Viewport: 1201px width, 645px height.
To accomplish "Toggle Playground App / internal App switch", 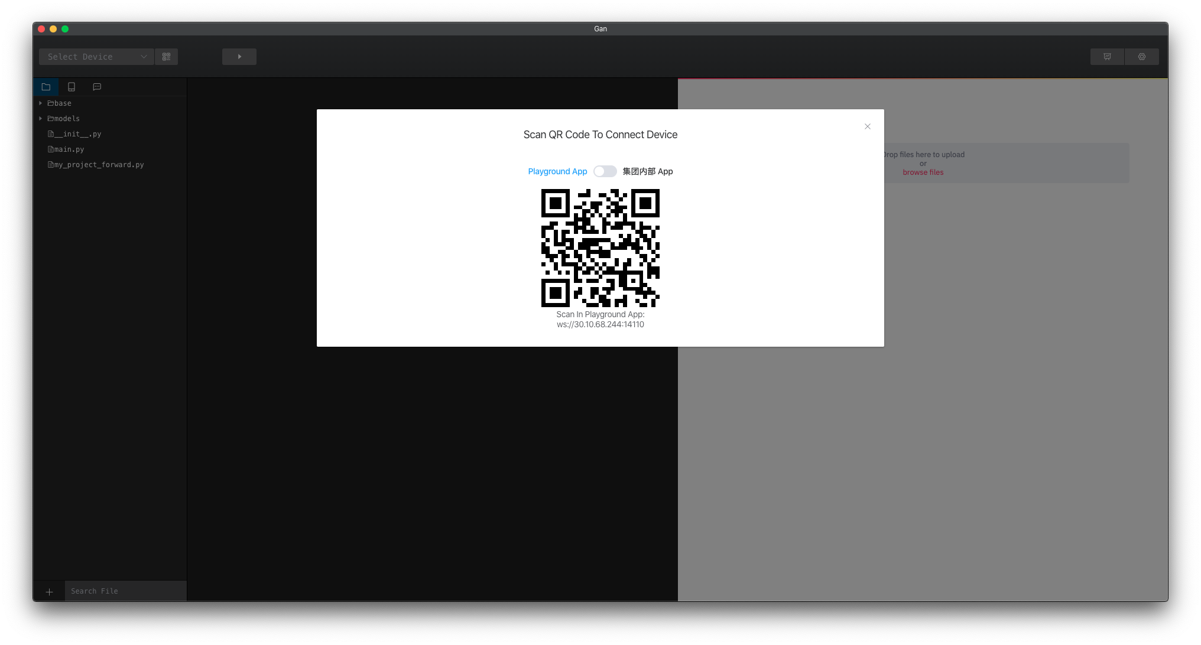I will click(x=605, y=171).
